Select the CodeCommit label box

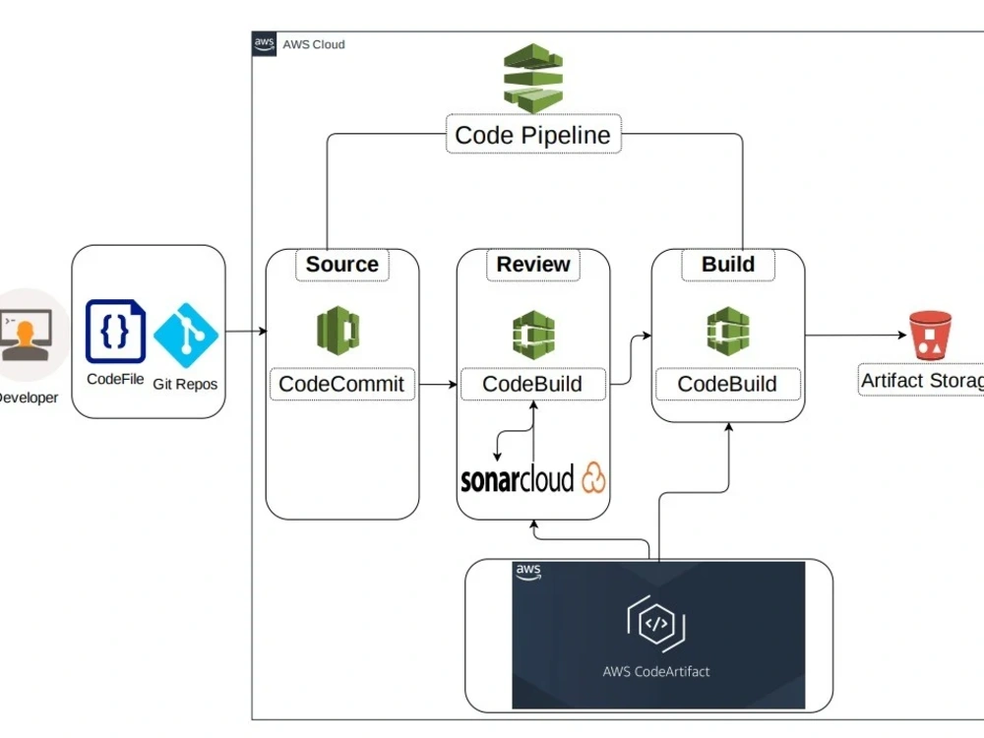pyautogui.click(x=341, y=385)
